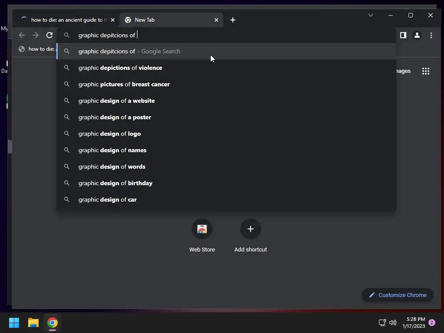Open the Windows Start menu

click(x=14, y=323)
